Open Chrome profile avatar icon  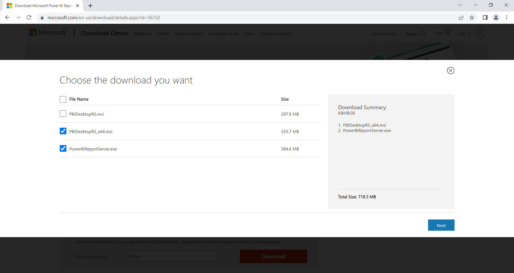coord(496,17)
